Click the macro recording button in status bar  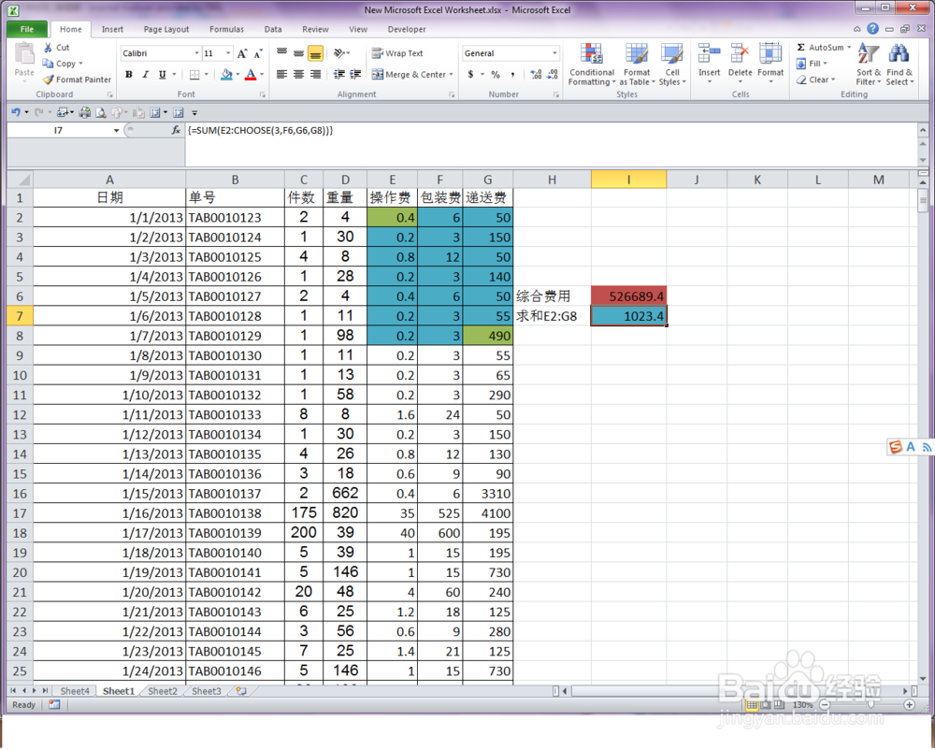(x=54, y=705)
